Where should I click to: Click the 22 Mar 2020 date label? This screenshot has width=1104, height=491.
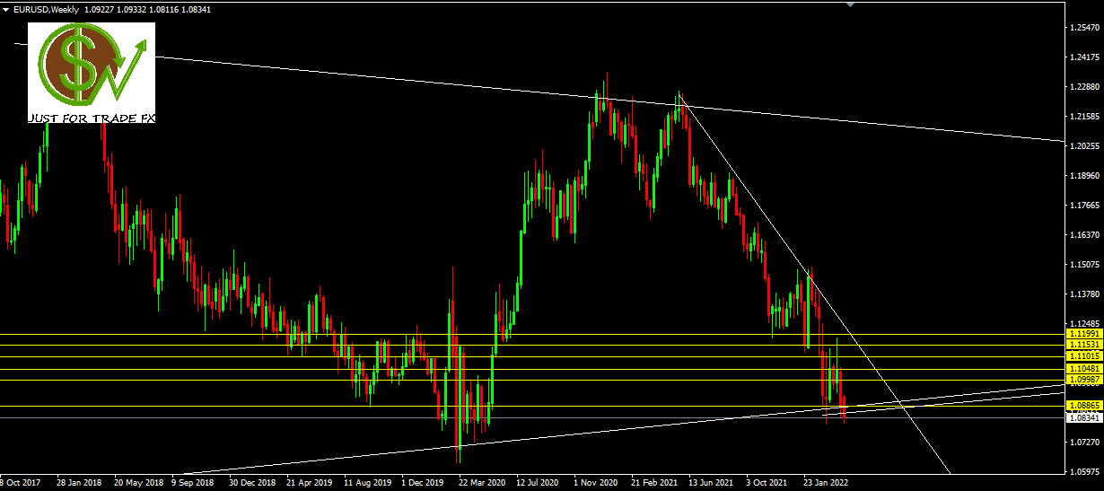[480, 482]
